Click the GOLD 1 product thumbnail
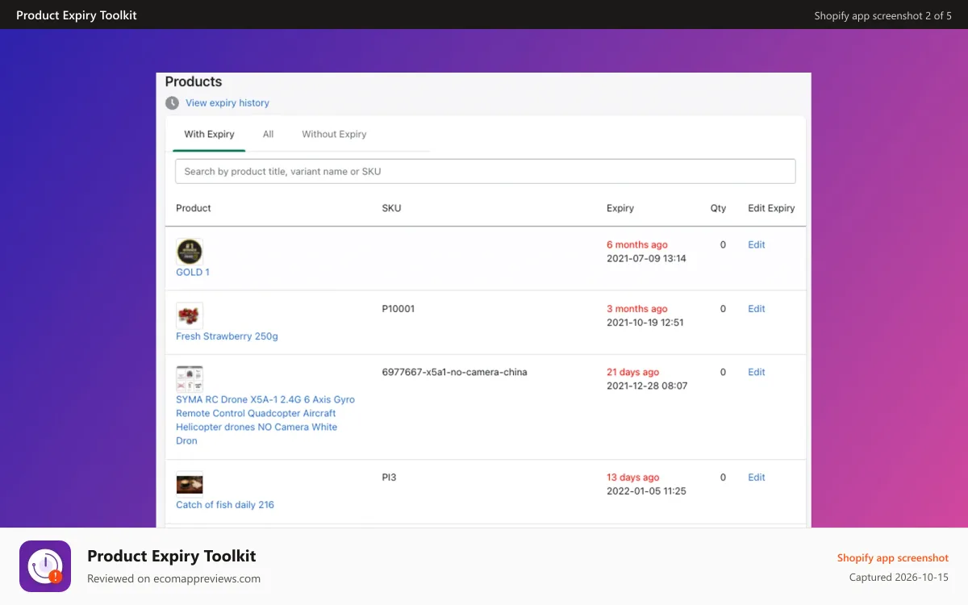This screenshot has width=968, height=605. tap(190, 252)
